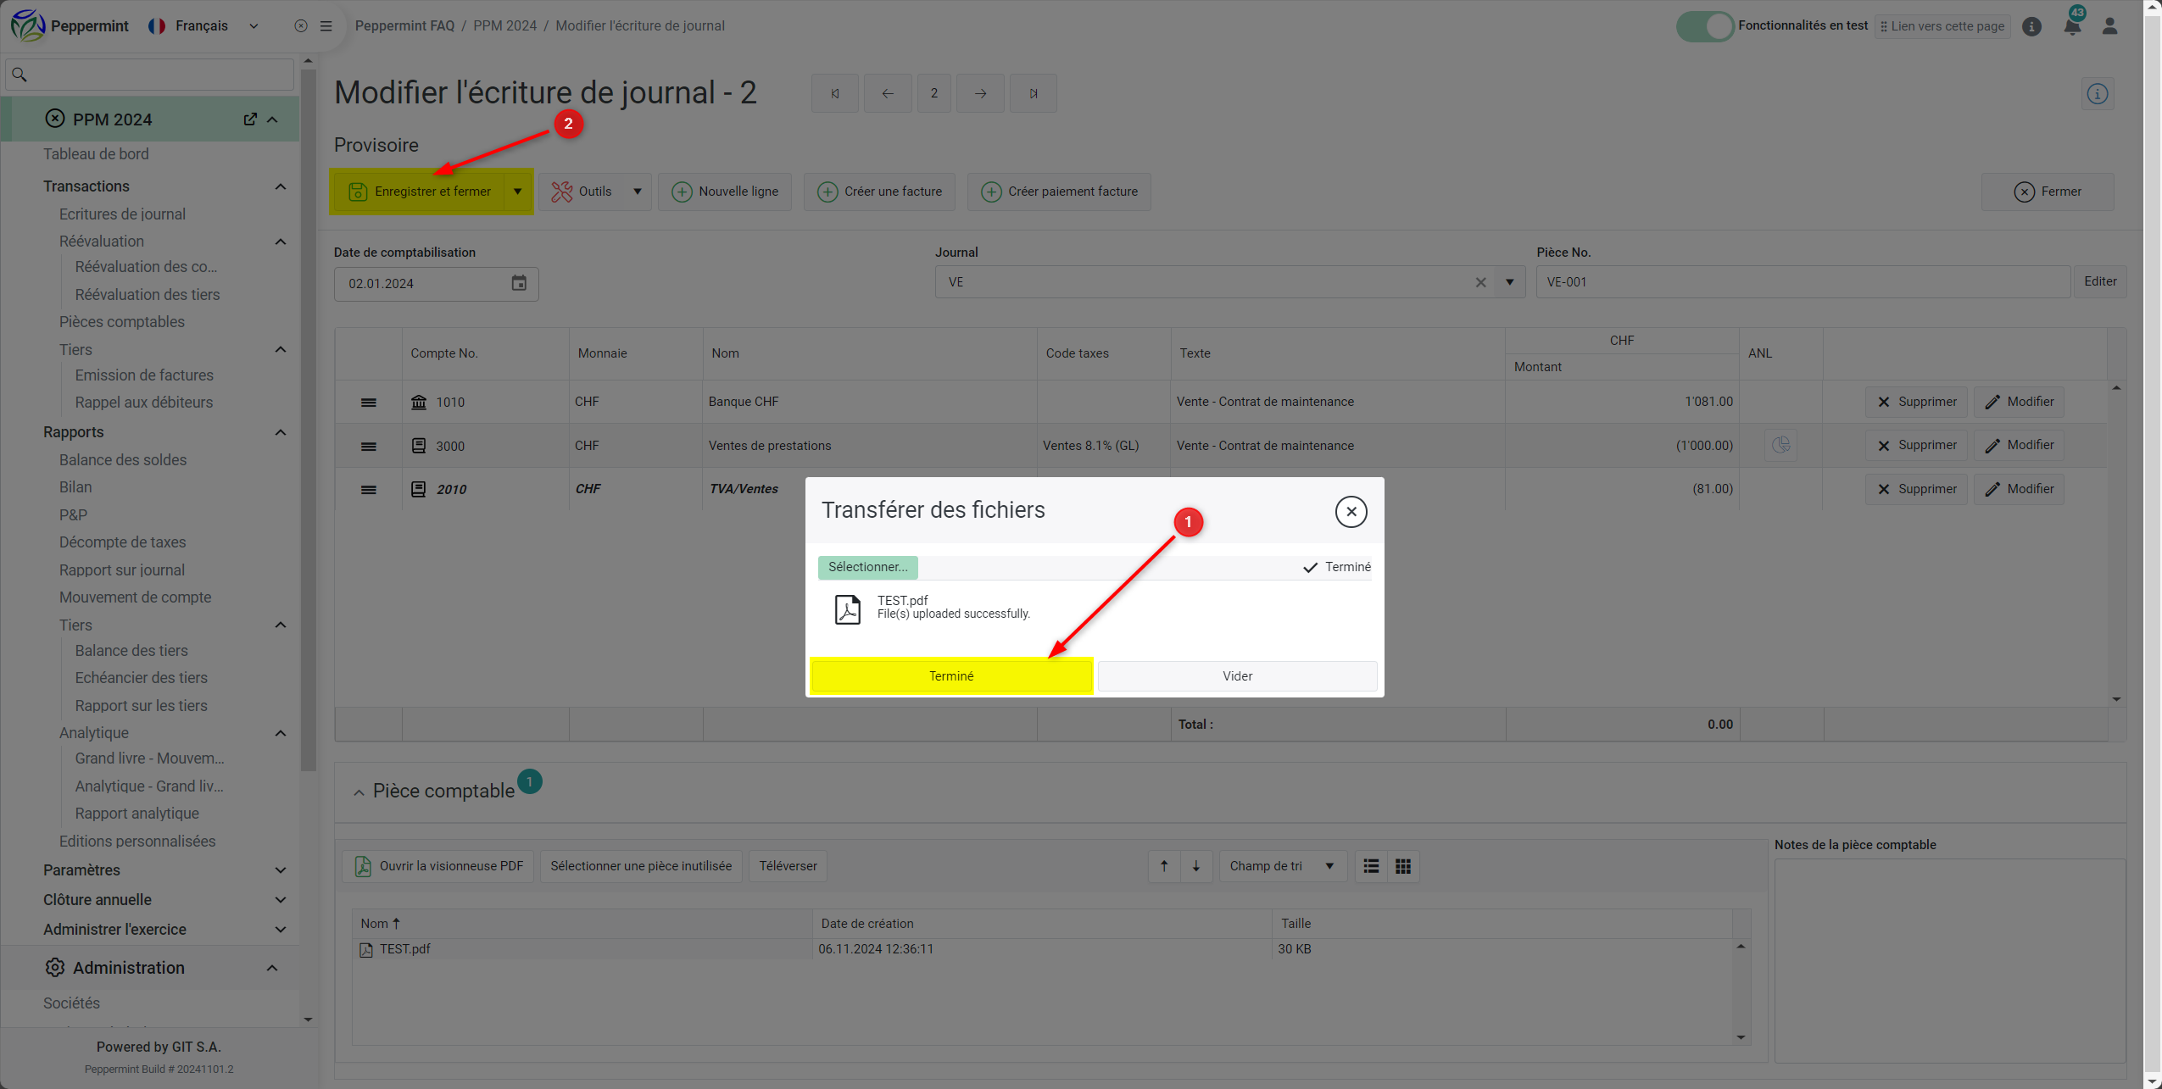Open PPM 2024 in new window
The image size is (2162, 1089).
250,119
